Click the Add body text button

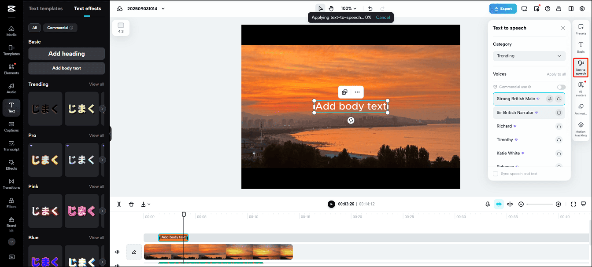(x=67, y=68)
